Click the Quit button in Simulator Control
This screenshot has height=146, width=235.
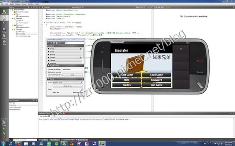pyautogui.click(x=72, y=75)
